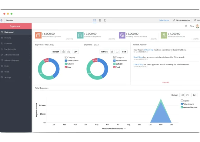Click the Policy sidebar icon
Image resolution: width=200 pixels, height=142 pixels.
tap(2, 66)
